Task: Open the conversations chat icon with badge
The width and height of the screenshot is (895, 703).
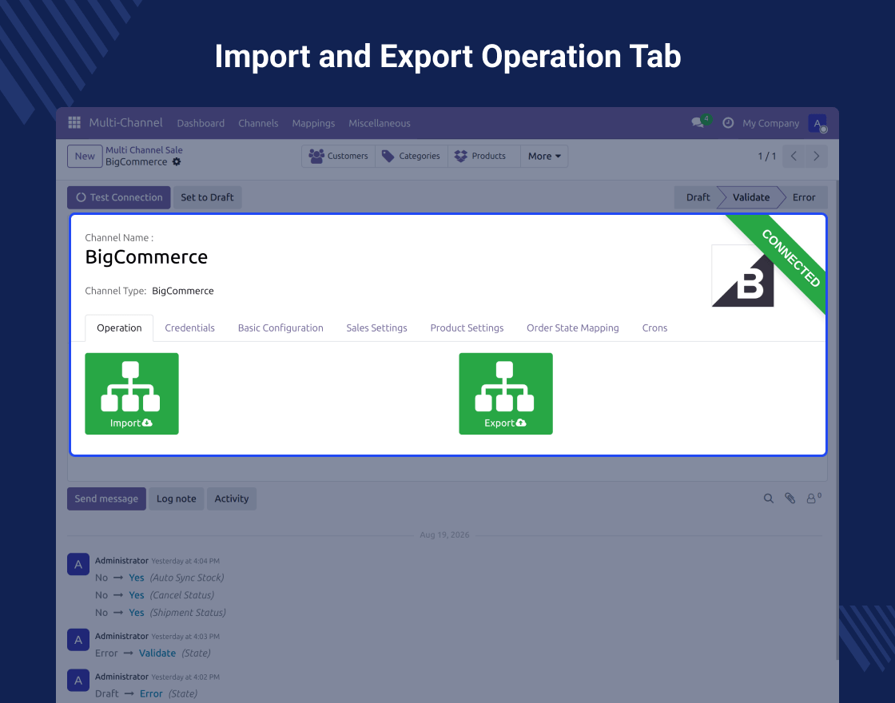Action: coord(700,121)
